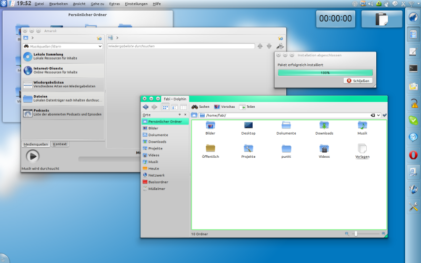
Task: Unlock the Orte panel
Action: (x=179, y=115)
